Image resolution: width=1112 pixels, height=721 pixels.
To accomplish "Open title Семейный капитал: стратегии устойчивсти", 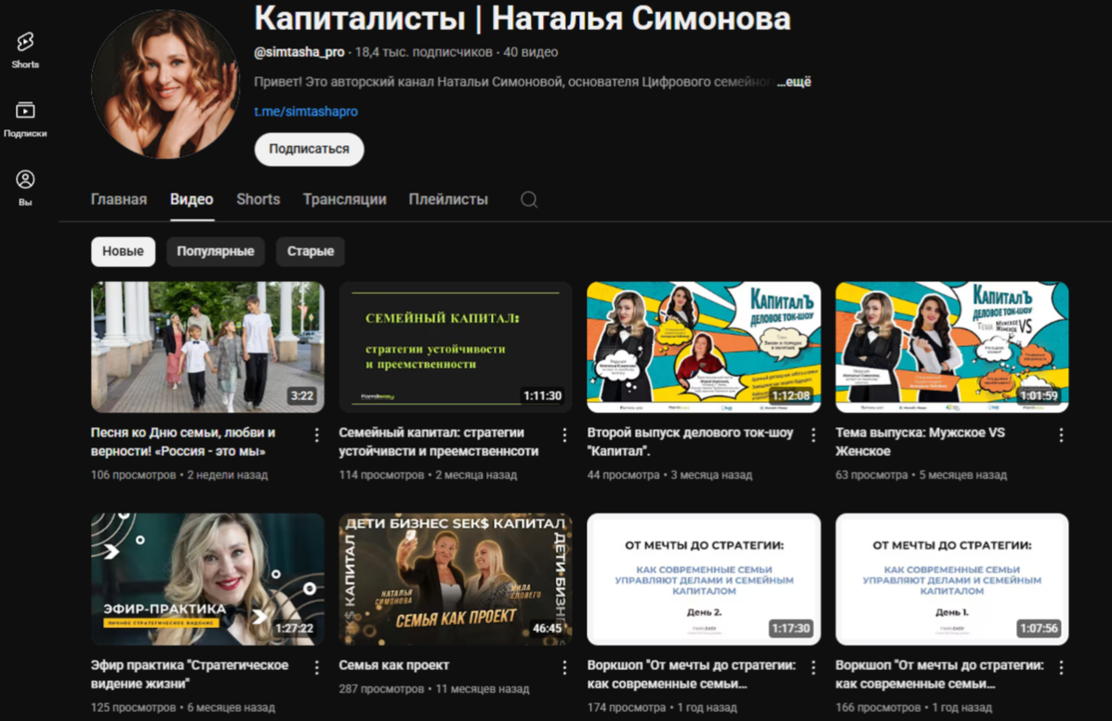I will 438,441.
